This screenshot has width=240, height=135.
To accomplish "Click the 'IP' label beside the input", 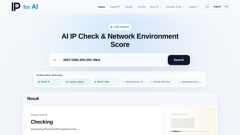I will tap(54, 60).
